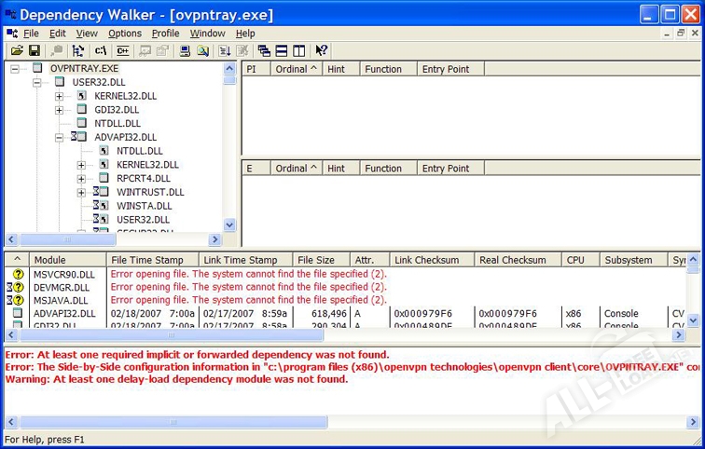This screenshot has width=705, height=449.
Task: Toggle Undecorate C++ functions button
Action: [x=122, y=50]
